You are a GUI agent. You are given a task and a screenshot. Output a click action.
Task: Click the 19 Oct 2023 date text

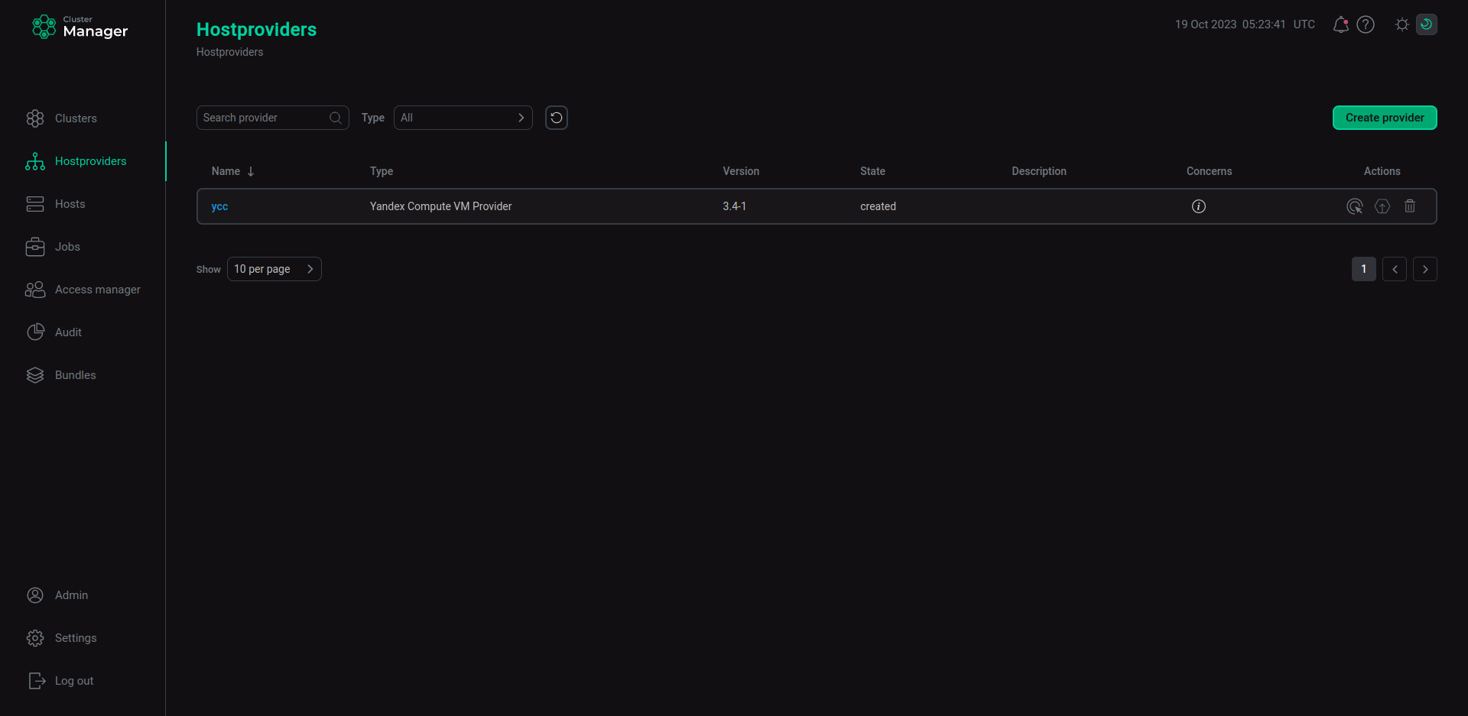tap(1206, 24)
